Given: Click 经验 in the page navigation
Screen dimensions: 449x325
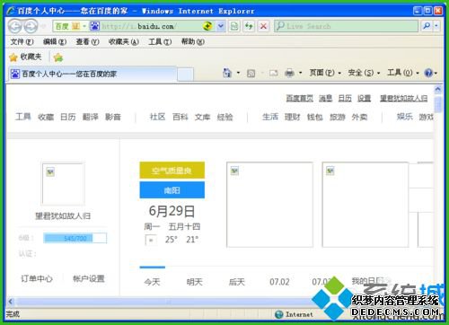Looking at the screenshot, I should (224, 117).
